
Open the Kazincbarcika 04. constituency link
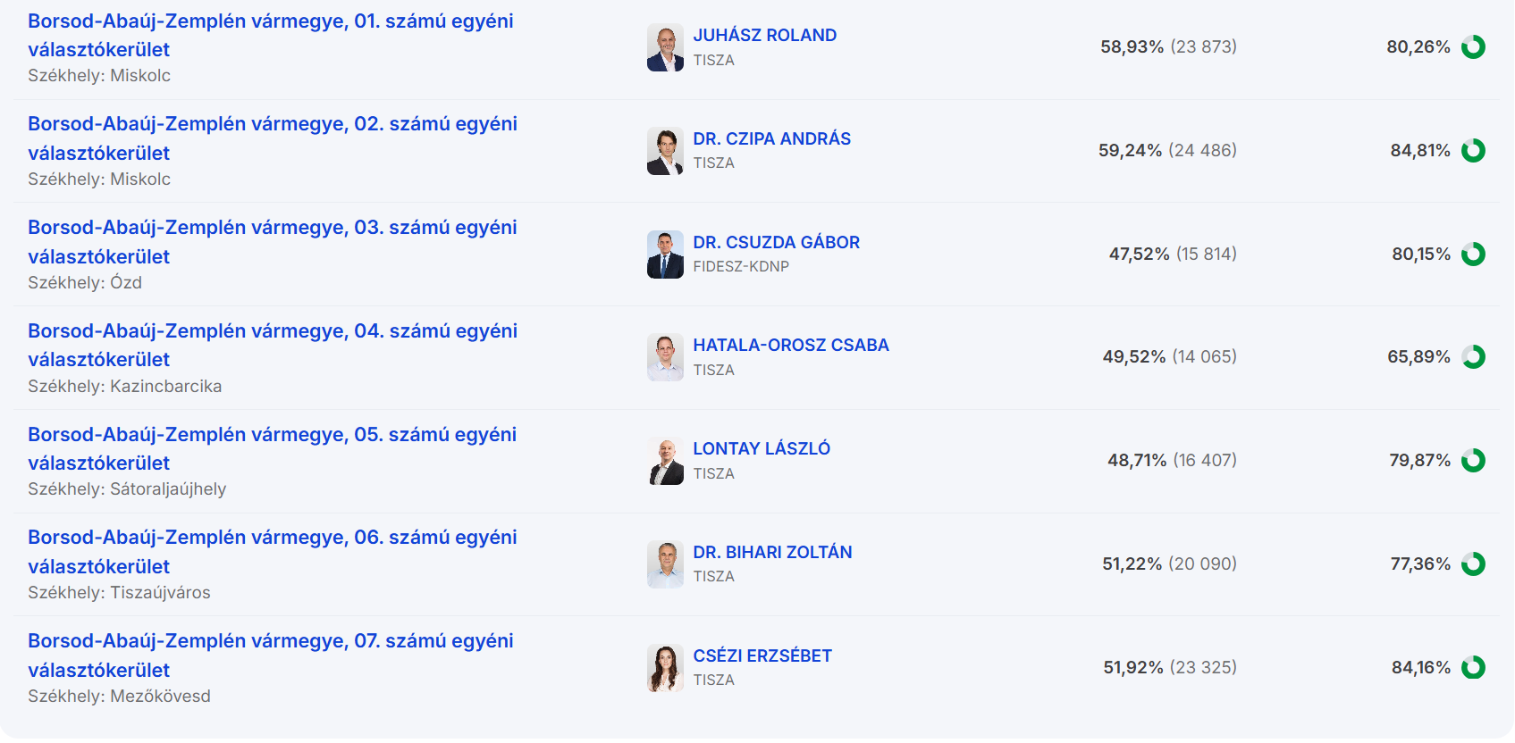[272, 331]
